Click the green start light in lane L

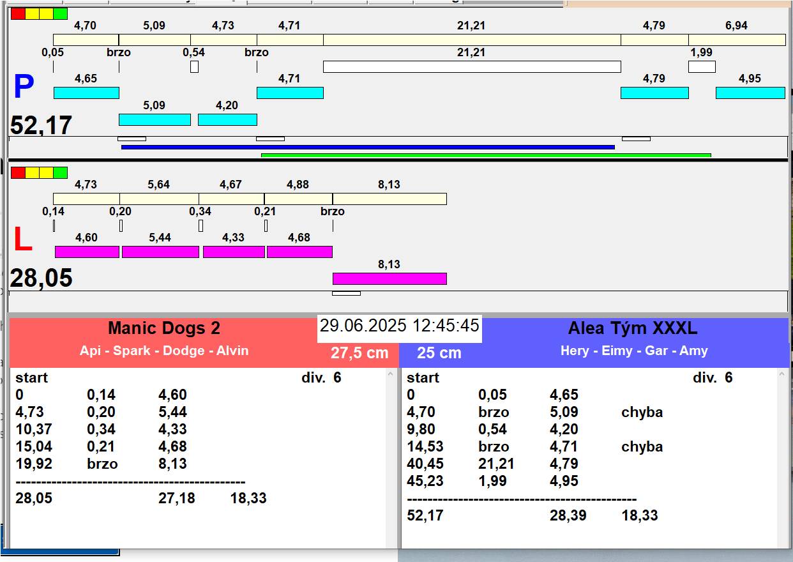point(60,172)
